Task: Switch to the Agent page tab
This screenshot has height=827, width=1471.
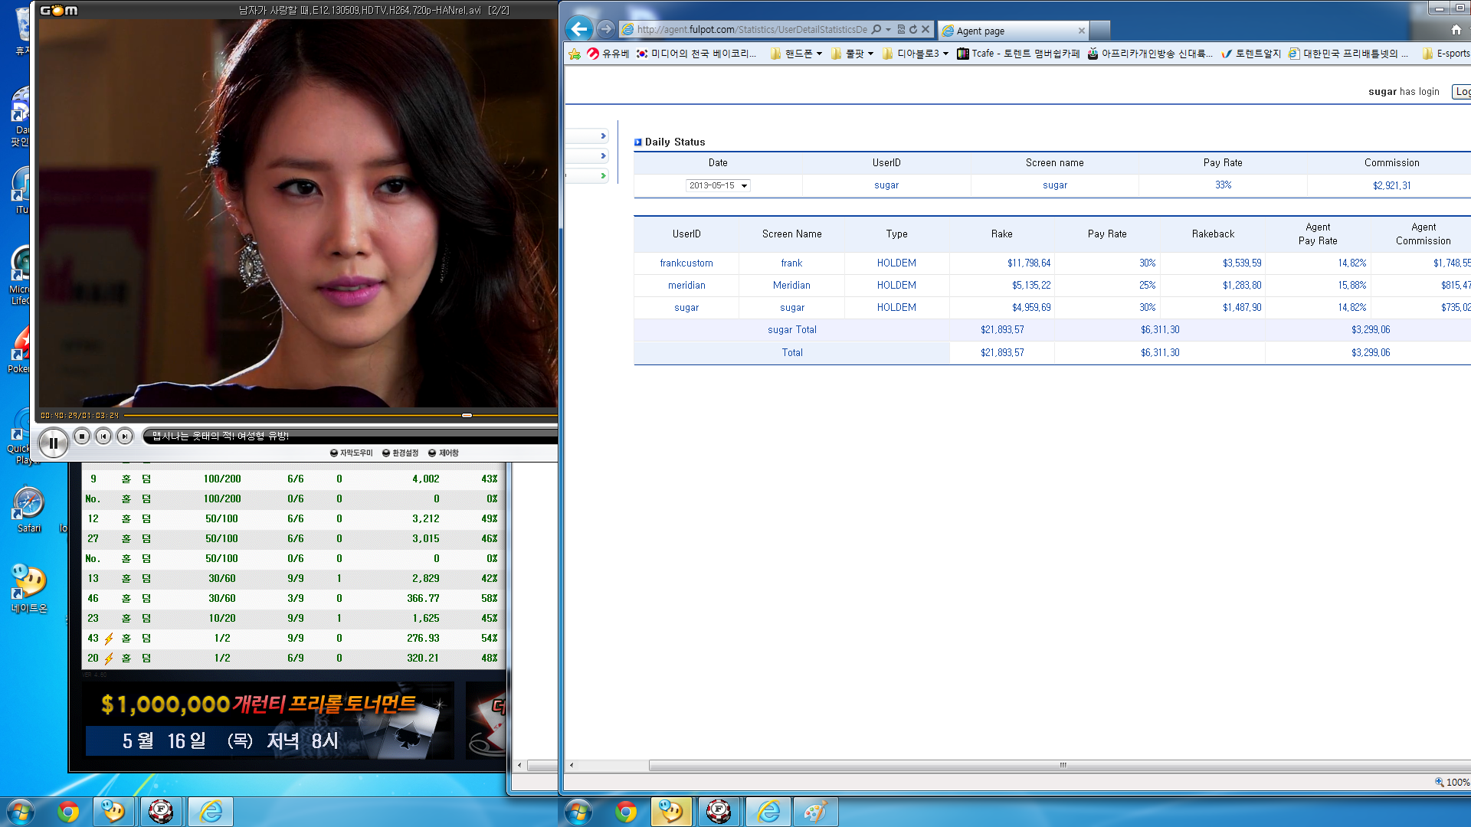Action: (x=1013, y=31)
